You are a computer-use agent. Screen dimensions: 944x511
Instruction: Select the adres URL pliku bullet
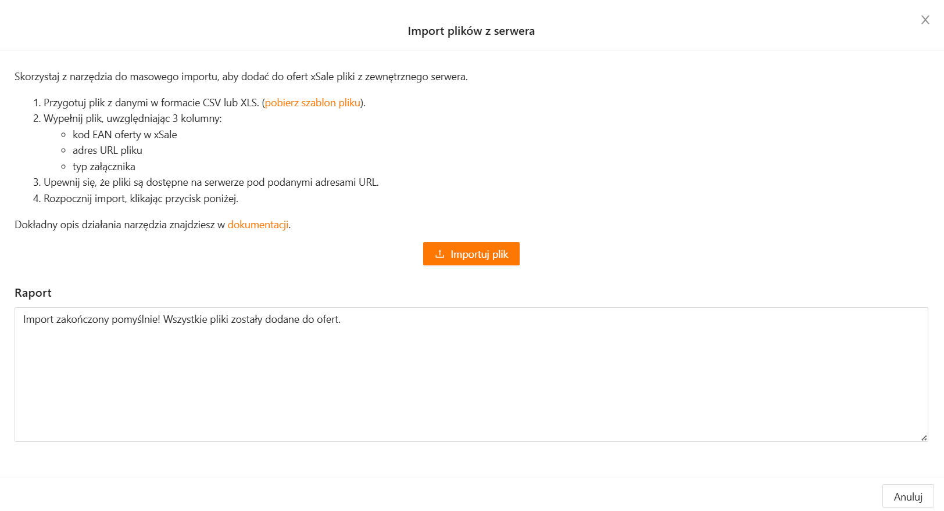108,150
